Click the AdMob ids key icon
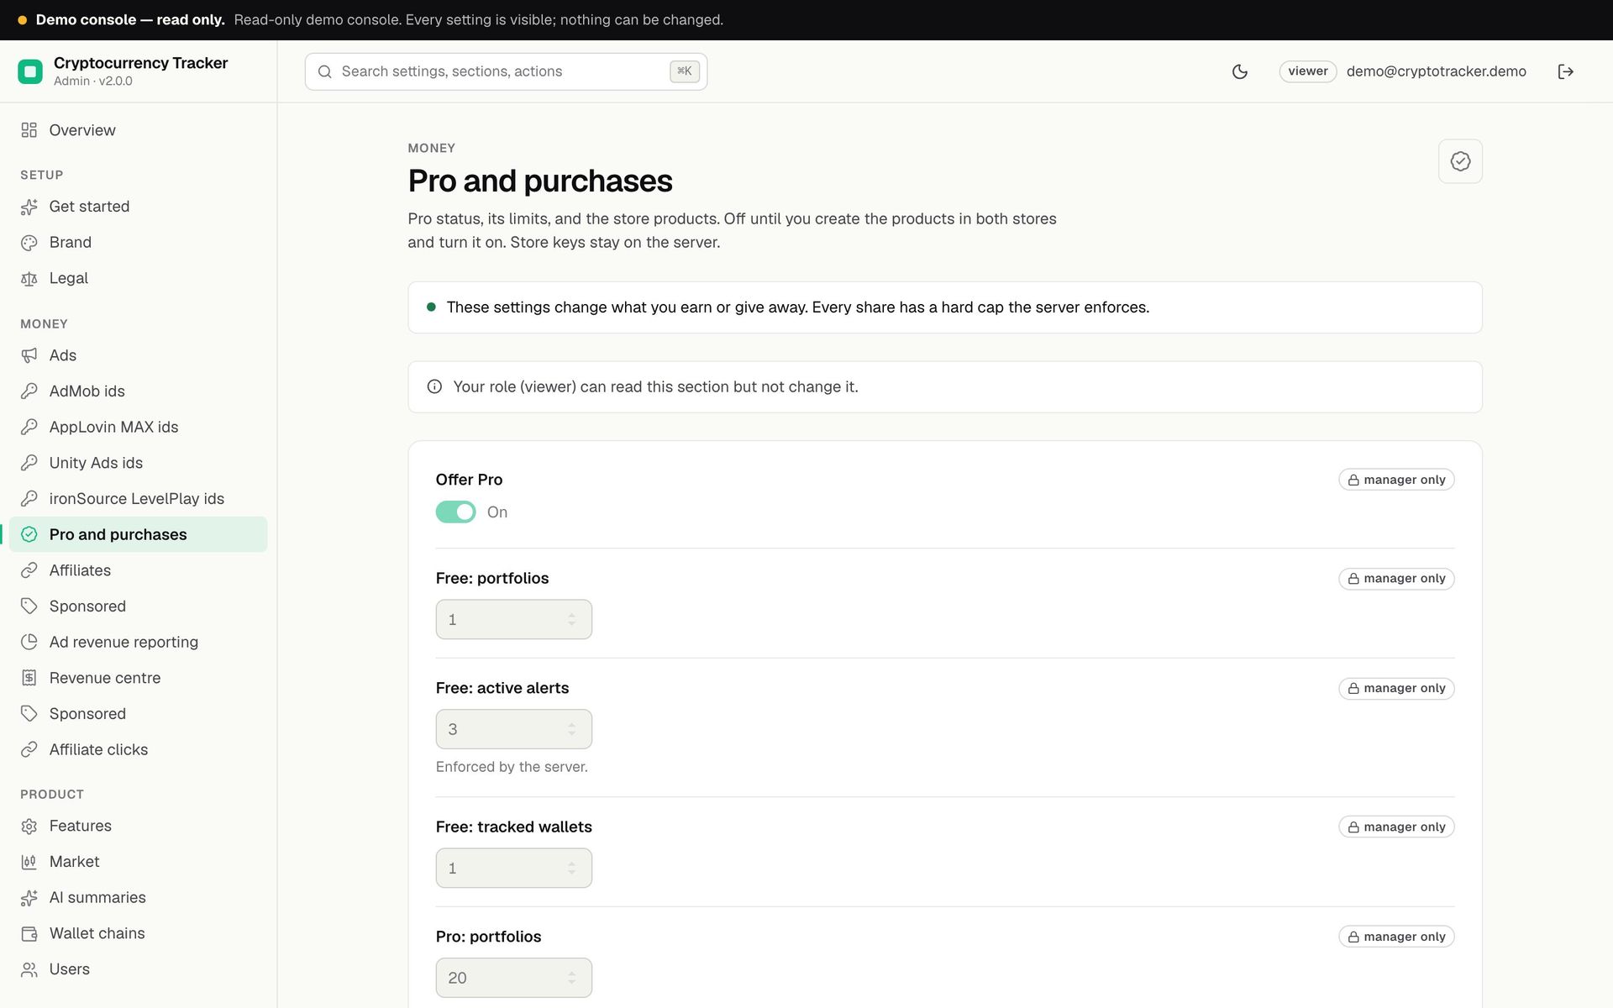Image resolution: width=1613 pixels, height=1008 pixels. pyautogui.click(x=29, y=391)
